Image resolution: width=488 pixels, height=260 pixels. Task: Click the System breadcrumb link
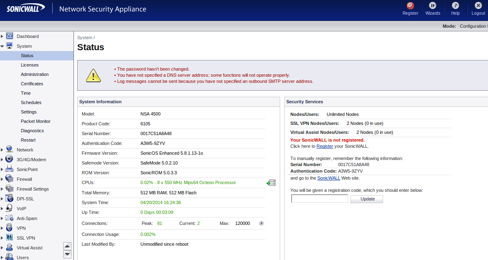tap(85, 38)
